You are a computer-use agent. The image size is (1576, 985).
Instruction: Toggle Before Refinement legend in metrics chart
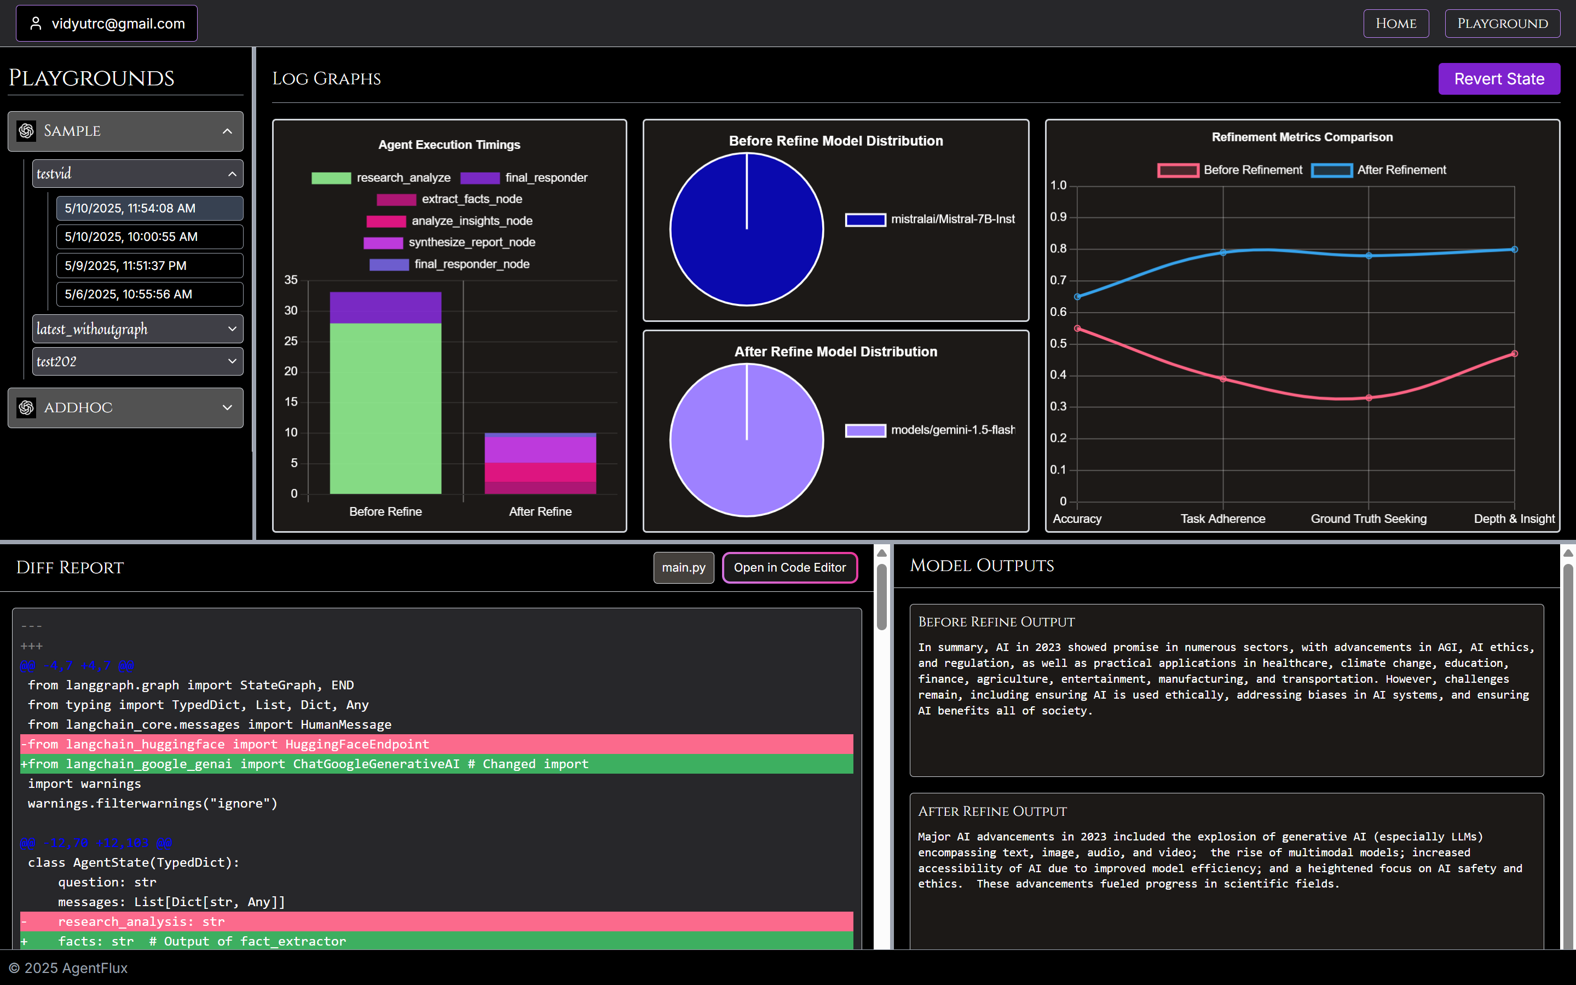point(1177,170)
